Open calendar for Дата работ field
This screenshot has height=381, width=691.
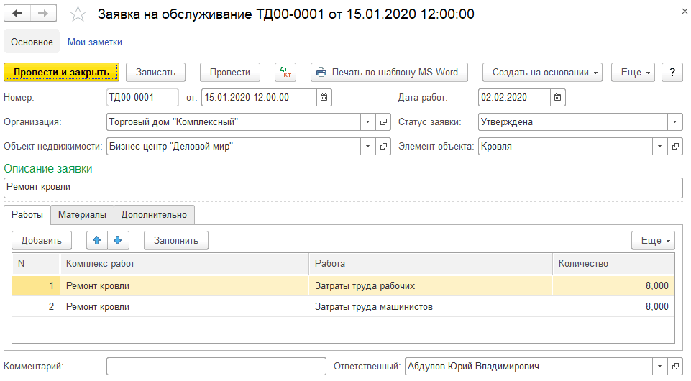(x=558, y=97)
